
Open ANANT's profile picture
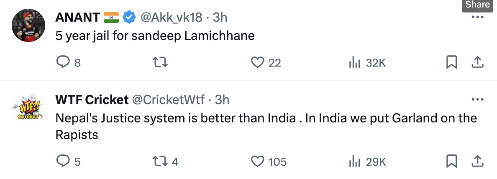(28, 25)
